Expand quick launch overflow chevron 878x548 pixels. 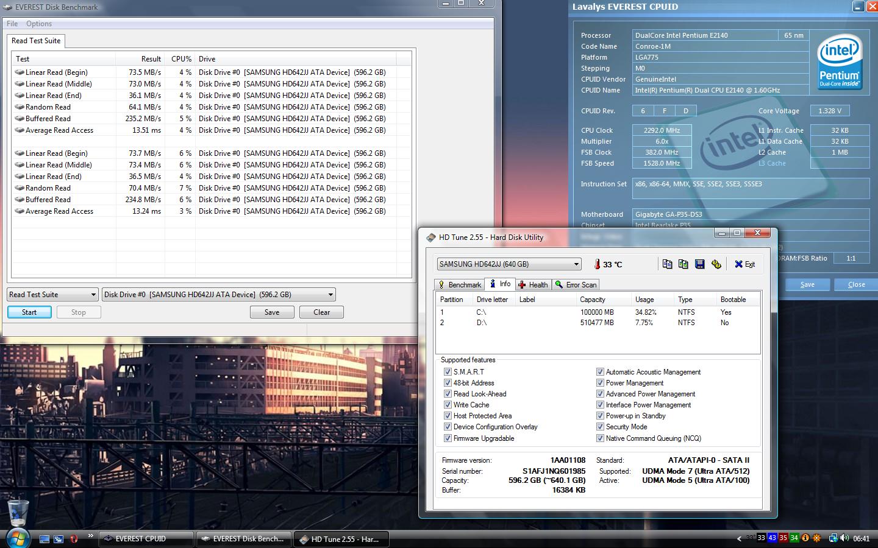90,536
